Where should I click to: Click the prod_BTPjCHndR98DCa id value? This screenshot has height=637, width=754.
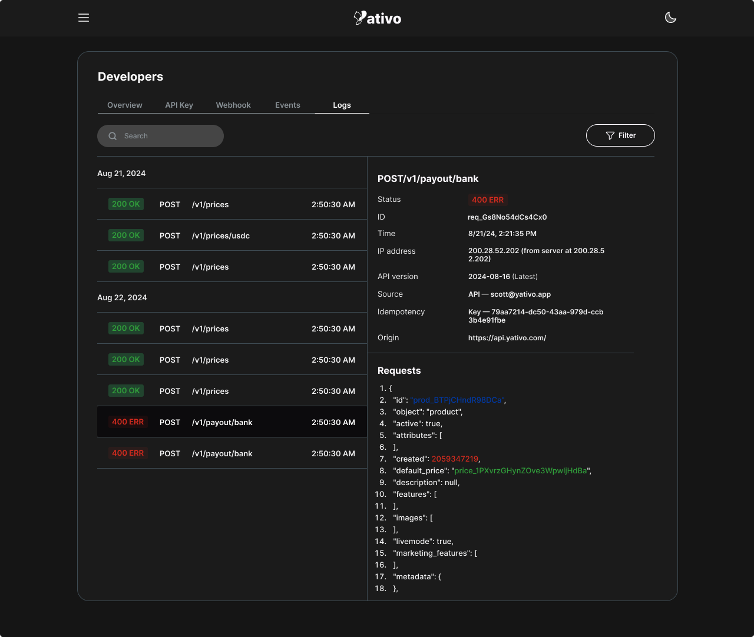[x=457, y=400]
